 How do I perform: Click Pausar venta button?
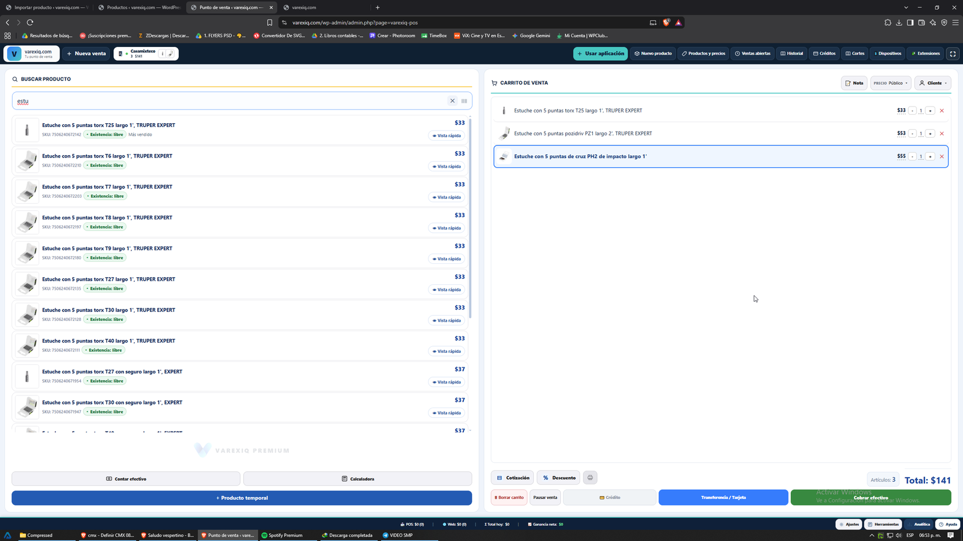point(545,498)
